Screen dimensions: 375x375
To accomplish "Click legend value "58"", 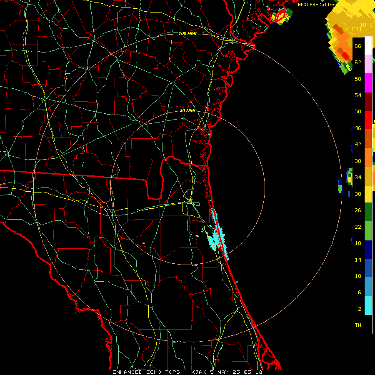I will click(358, 79).
